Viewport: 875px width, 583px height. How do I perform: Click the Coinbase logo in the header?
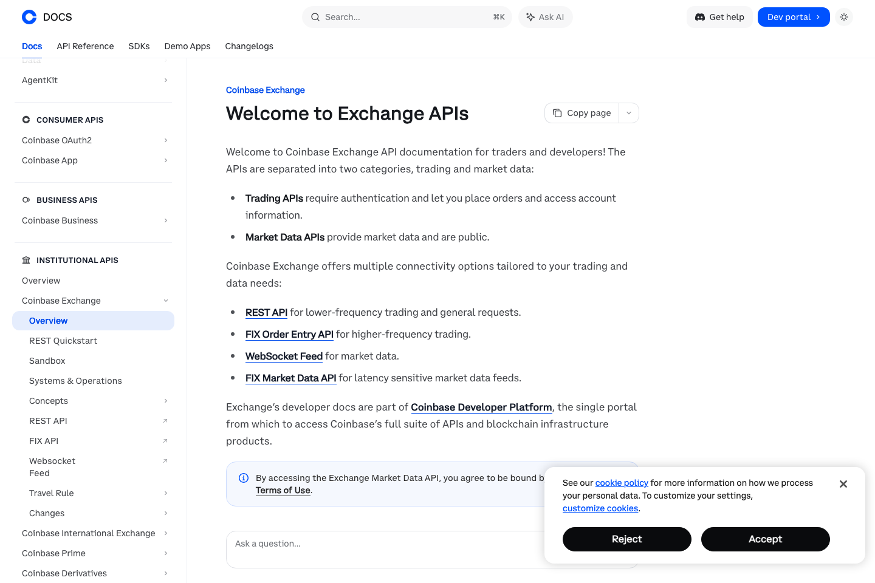[x=29, y=17]
